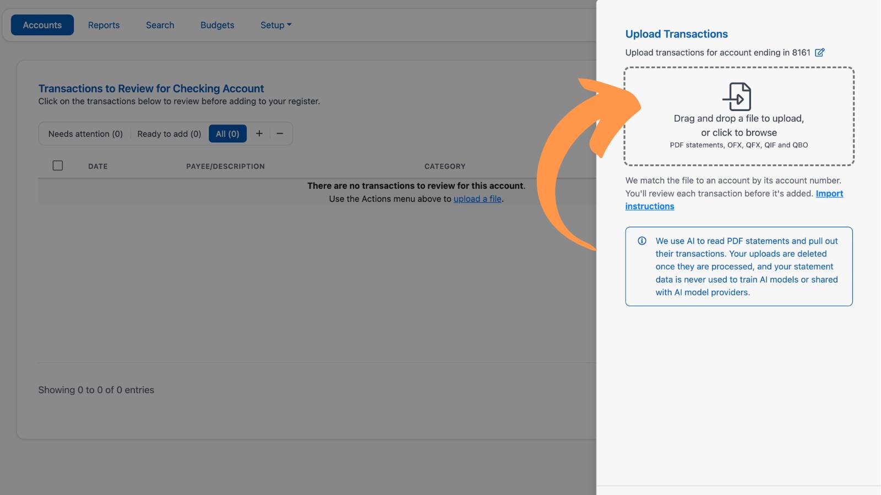Click the edit account icon next to 8161
Image resolution: width=881 pixels, height=495 pixels.
[819, 52]
